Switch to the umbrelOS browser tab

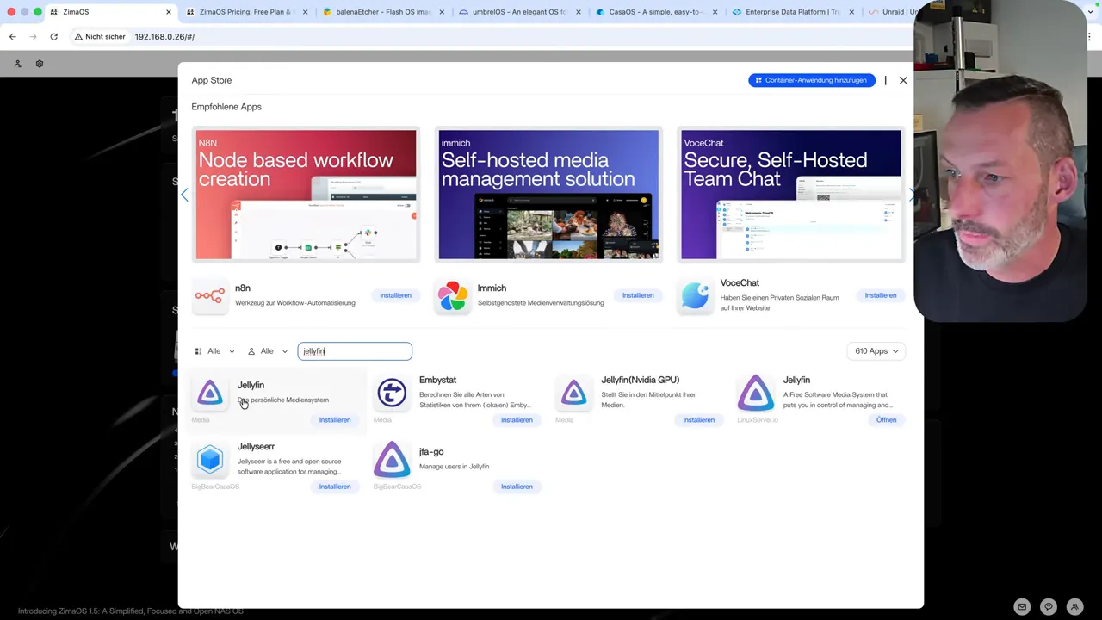[x=519, y=12]
